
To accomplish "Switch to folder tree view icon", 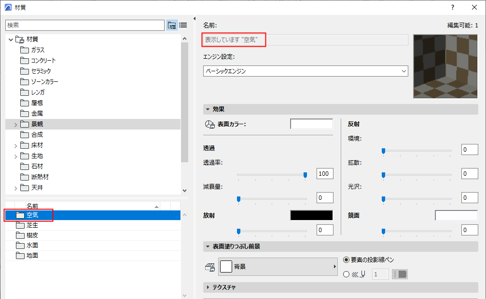I will [x=172, y=25].
